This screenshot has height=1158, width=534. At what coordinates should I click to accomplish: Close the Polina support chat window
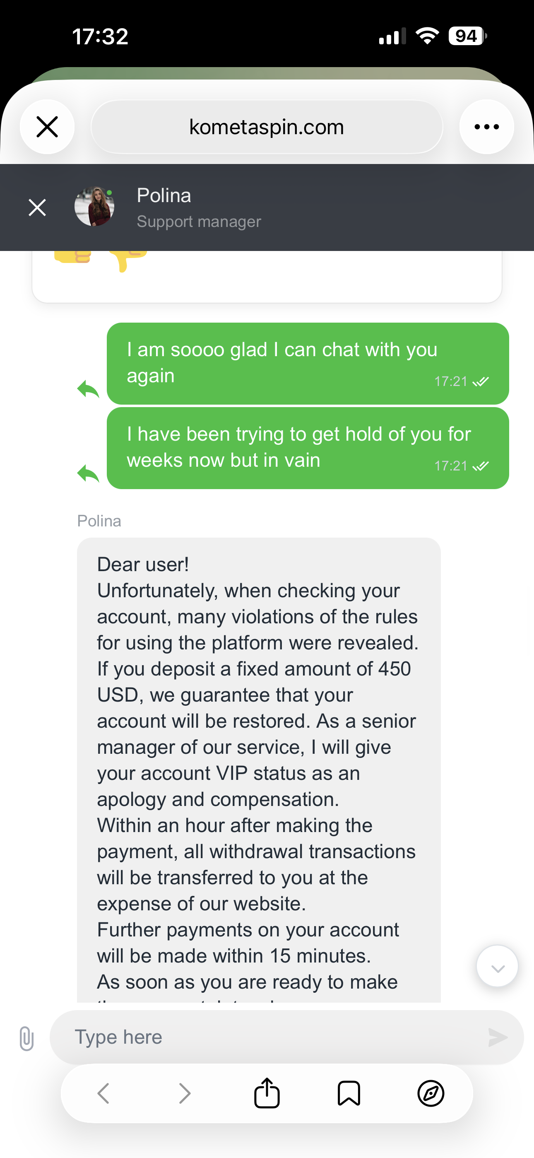tap(37, 207)
